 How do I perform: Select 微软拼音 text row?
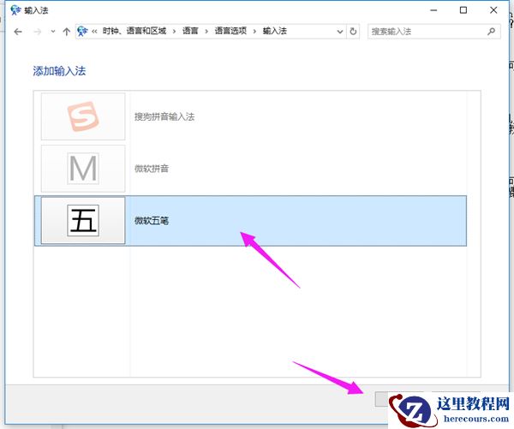(x=152, y=169)
